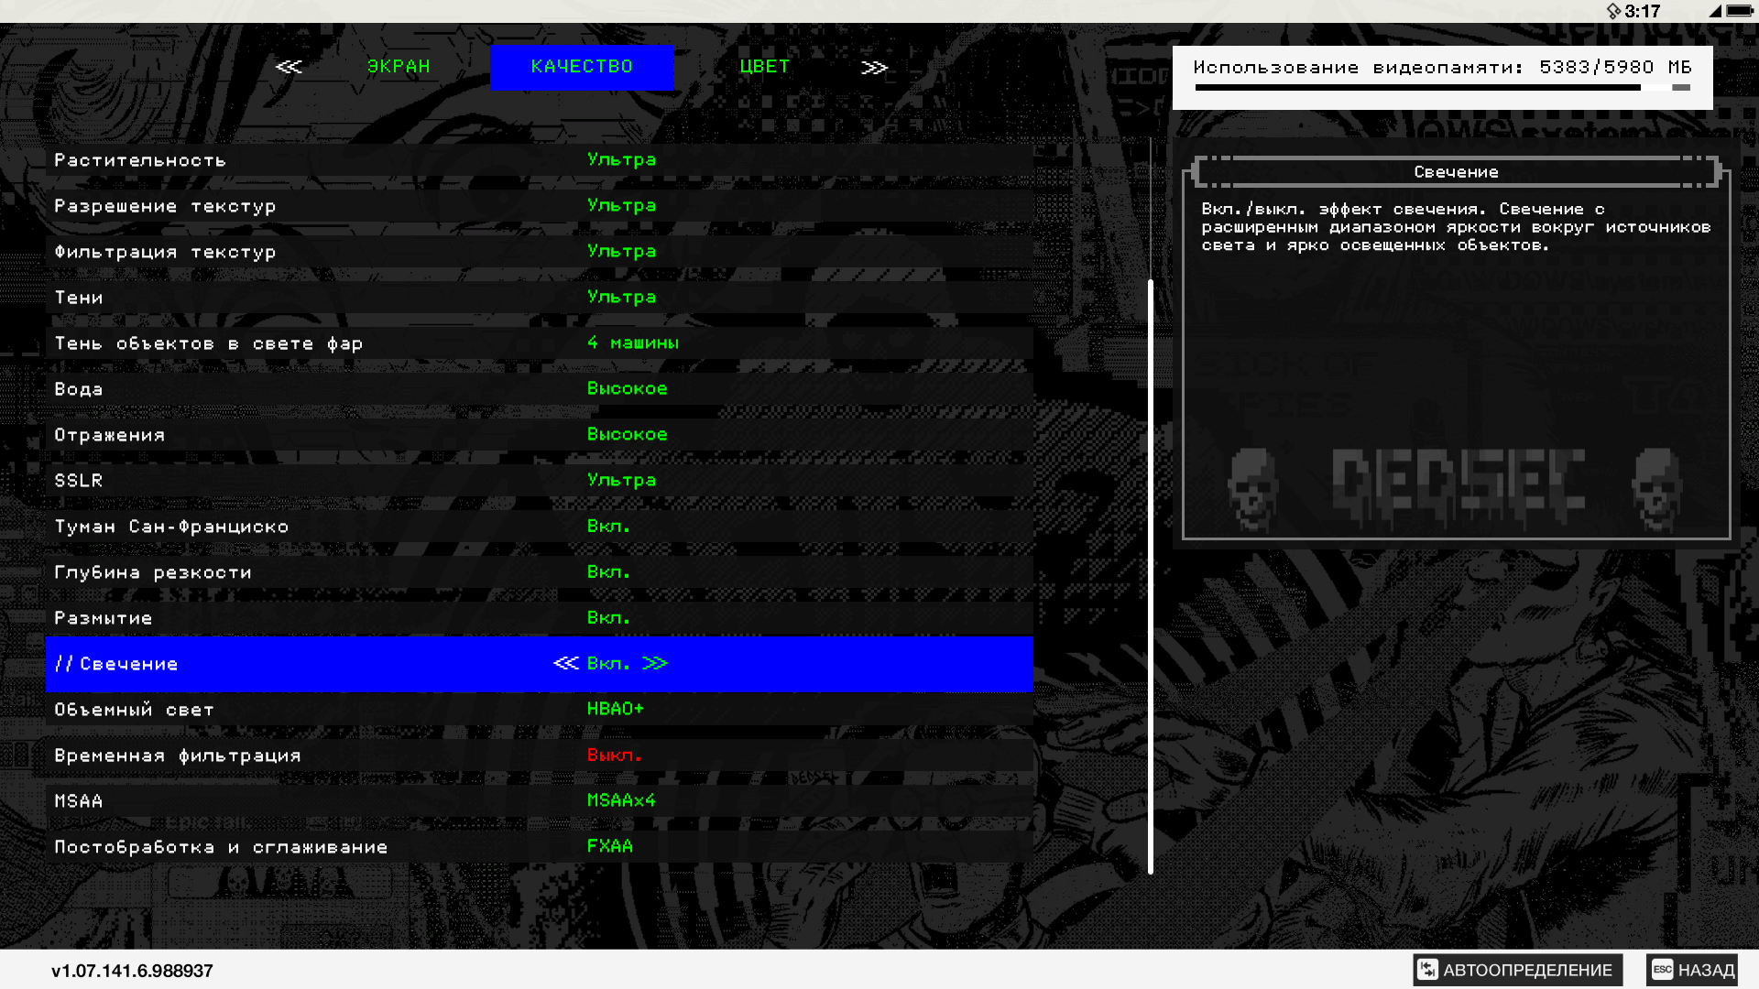Viewport: 1759px width, 989px height.
Task: Click the Автоопределение keyboard icon
Action: pyautogui.click(x=1427, y=969)
